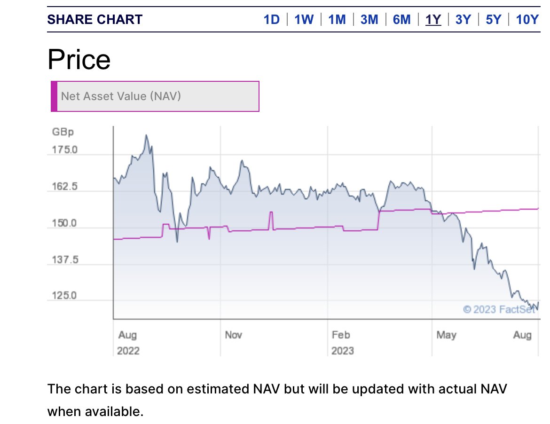
Task: Click the 150.0 y-axis value
Action: click(x=64, y=223)
